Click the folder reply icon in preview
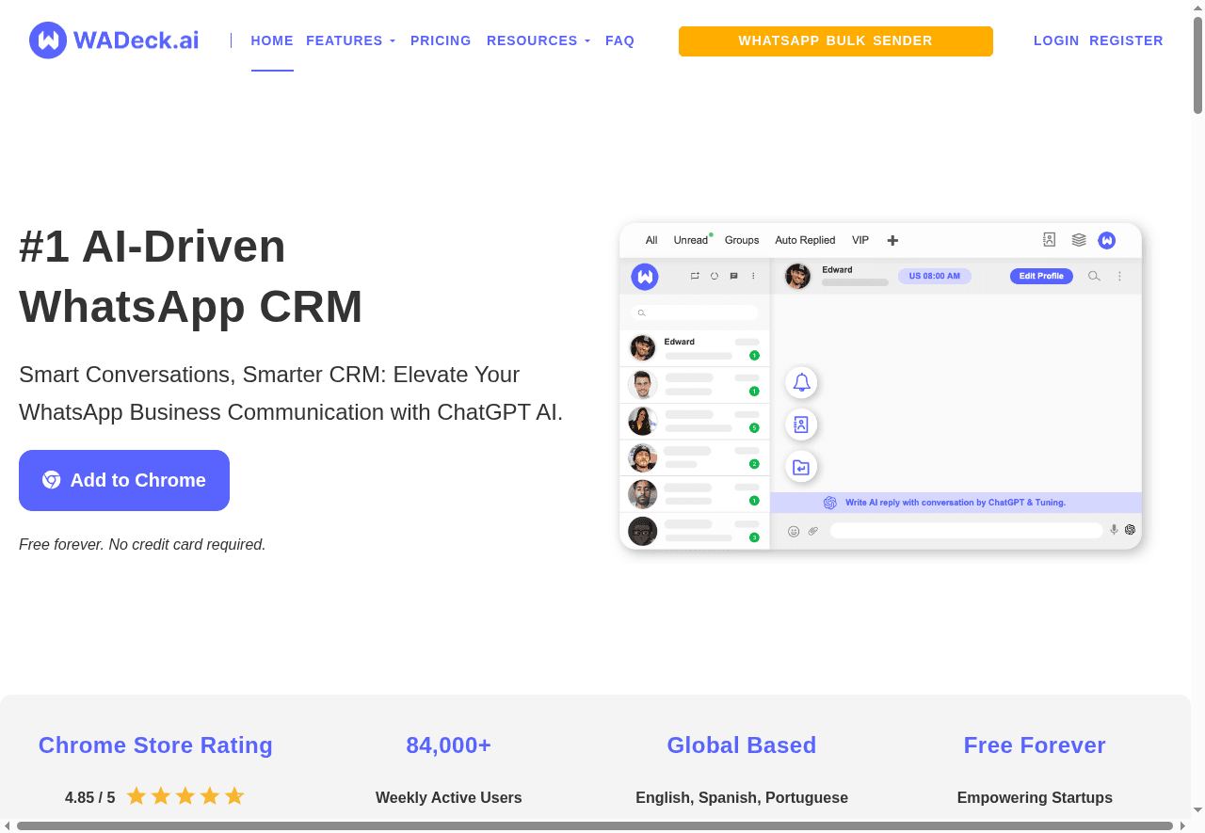 pyautogui.click(x=801, y=467)
